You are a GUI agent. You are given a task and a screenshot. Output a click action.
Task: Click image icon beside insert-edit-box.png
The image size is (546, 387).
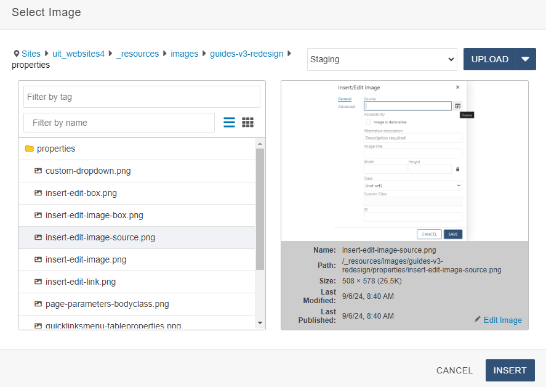[38, 193]
